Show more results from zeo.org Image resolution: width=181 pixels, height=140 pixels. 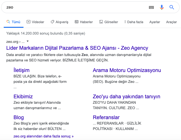tap(44, 136)
